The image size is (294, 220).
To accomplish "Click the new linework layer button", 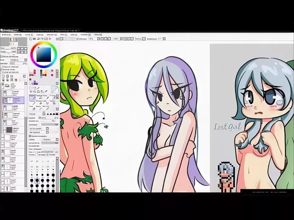I will pyautogui.click(x=7, y=76).
